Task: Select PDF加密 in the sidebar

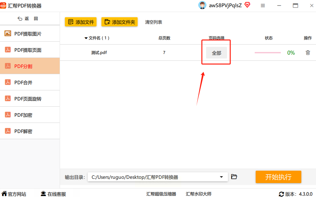Action: [x=30, y=115]
